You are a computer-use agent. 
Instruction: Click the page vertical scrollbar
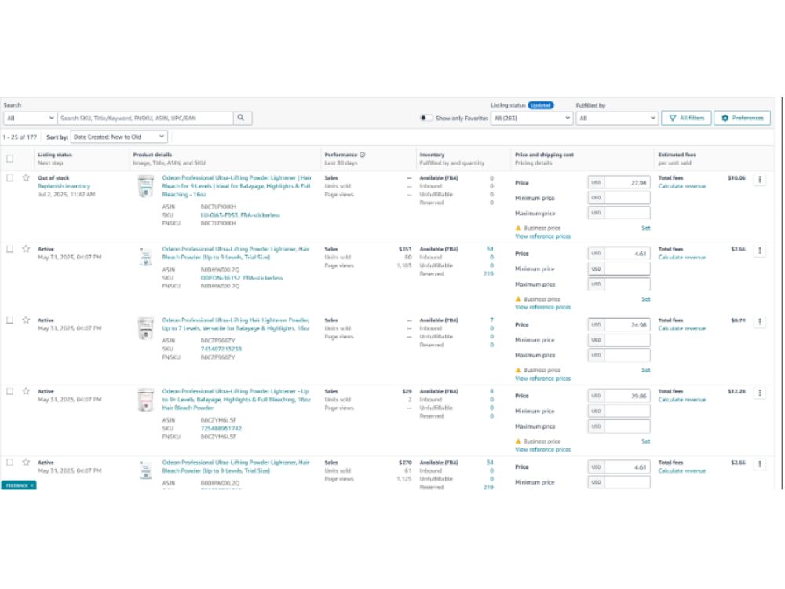point(782,293)
